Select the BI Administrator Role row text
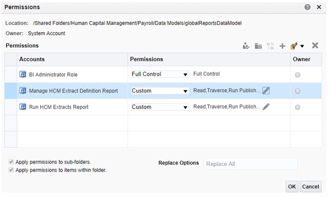This screenshot has width=331, height=197. click(x=53, y=74)
